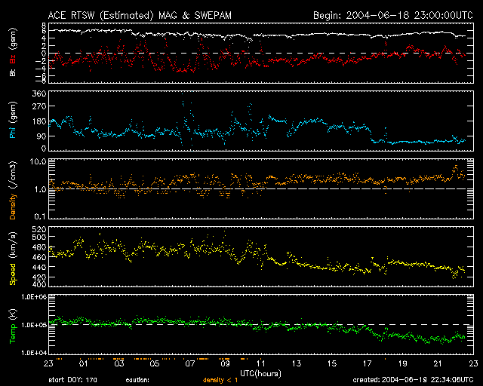Click the red 'Bz' axis label
The width and height of the screenshot is (483, 386).
(x=13, y=60)
